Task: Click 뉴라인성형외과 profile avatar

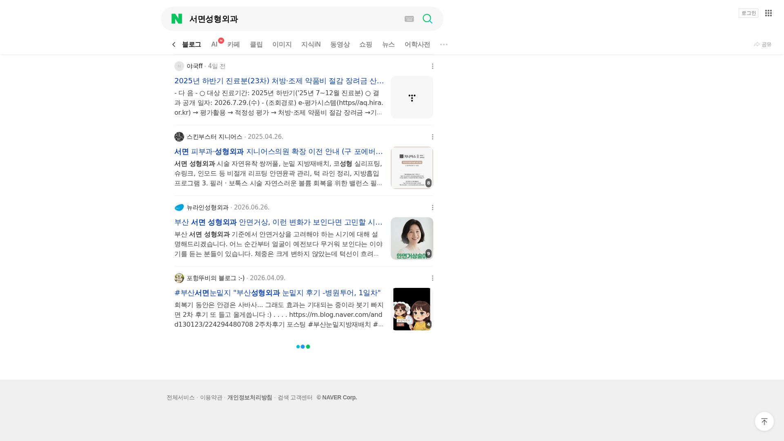Action: click(x=179, y=207)
